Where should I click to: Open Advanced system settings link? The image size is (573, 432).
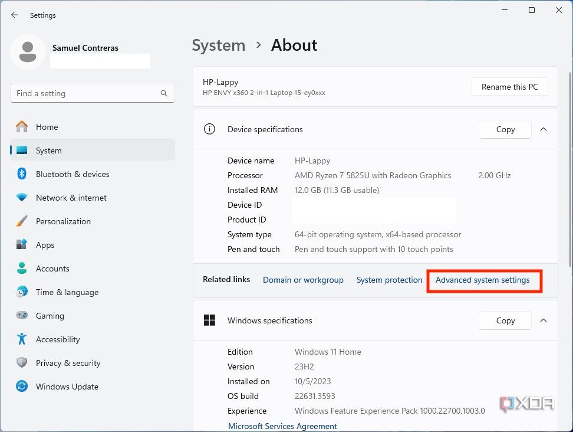pyautogui.click(x=482, y=280)
